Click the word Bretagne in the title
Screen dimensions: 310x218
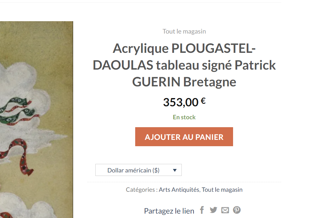click(x=210, y=82)
